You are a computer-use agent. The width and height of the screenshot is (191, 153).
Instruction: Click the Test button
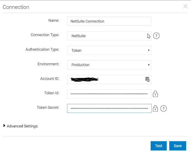(x=159, y=146)
